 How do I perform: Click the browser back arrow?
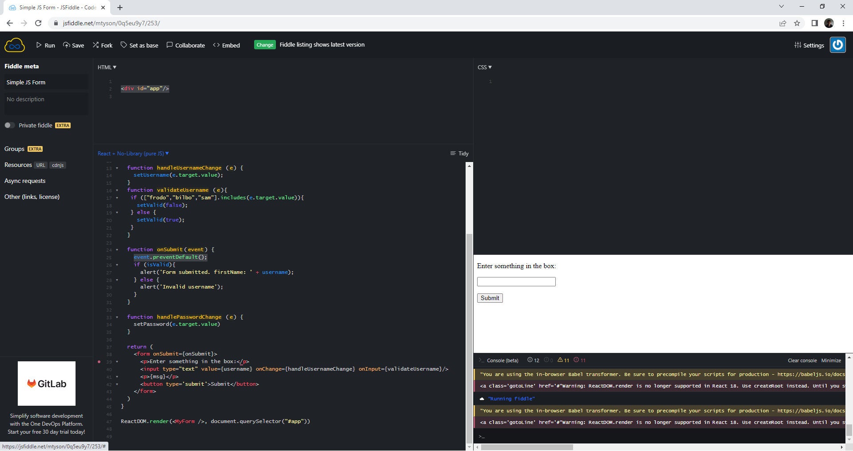click(x=10, y=23)
